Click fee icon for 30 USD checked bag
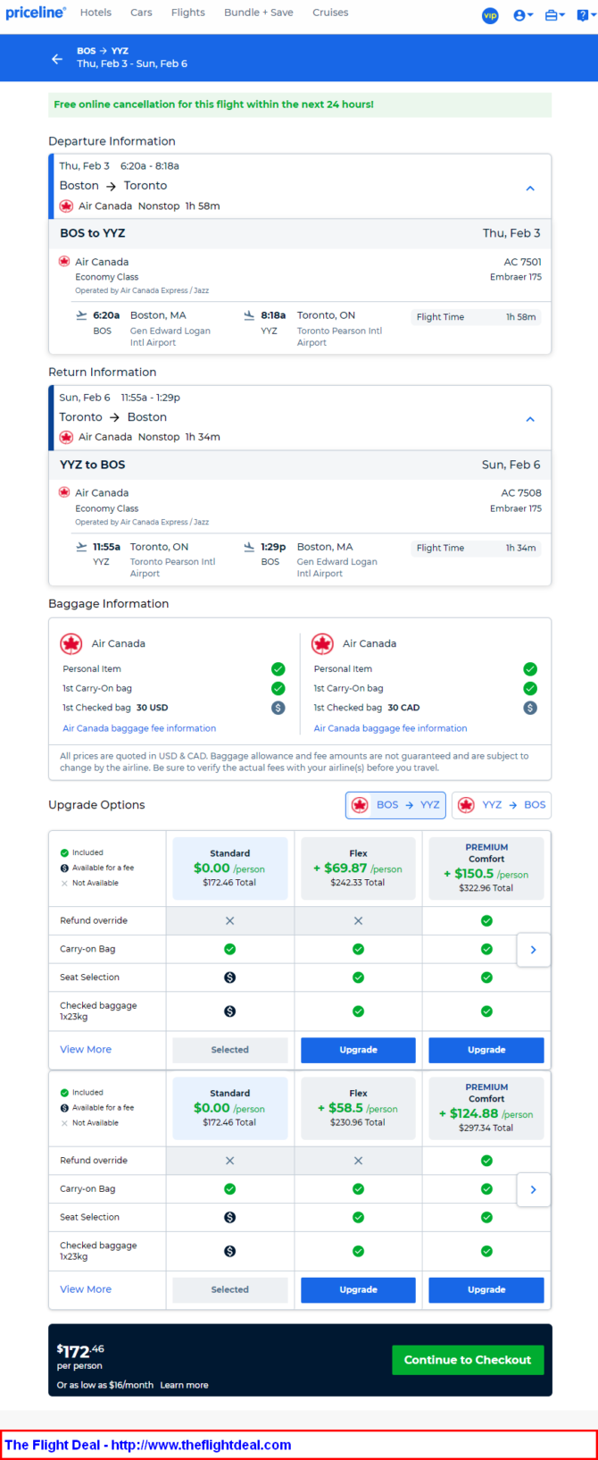Image resolution: width=598 pixels, height=1460 pixels. 278,708
